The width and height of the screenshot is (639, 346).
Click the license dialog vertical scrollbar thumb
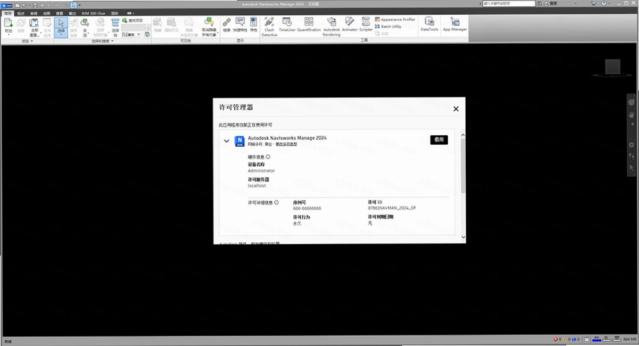pyautogui.click(x=463, y=166)
